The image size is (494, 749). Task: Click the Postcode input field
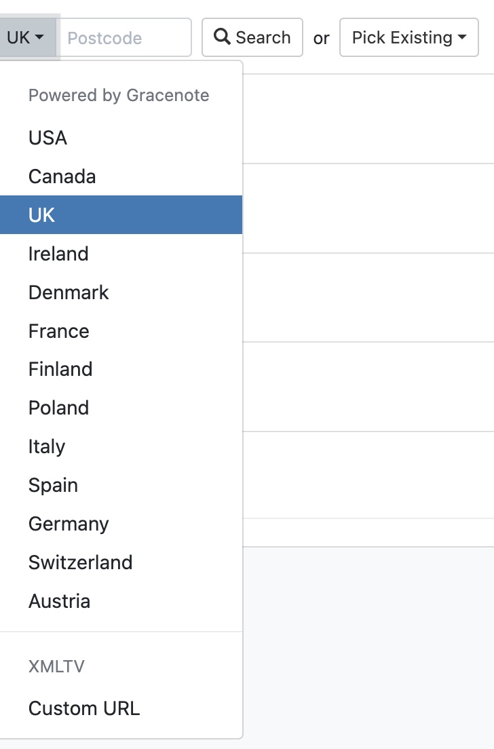point(126,37)
